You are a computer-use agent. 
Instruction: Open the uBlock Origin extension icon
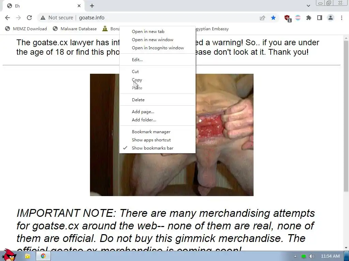point(287,18)
